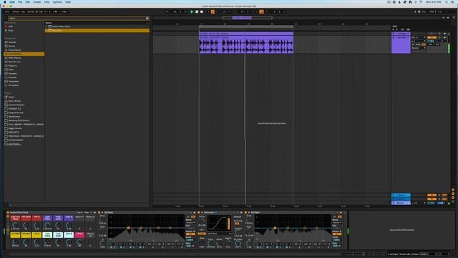The image size is (458, 258).
Task: Open the Samples category in the browser
Action: 13,73
